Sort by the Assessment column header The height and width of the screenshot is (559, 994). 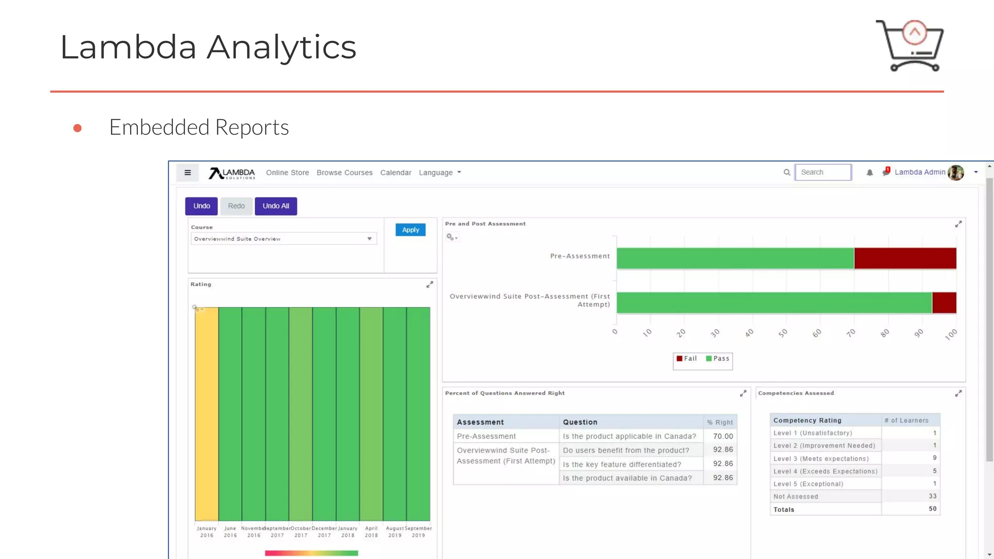tap(506, 422)
